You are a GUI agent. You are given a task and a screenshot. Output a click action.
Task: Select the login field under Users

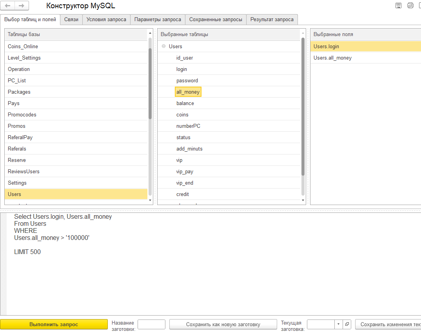[181, 69]
